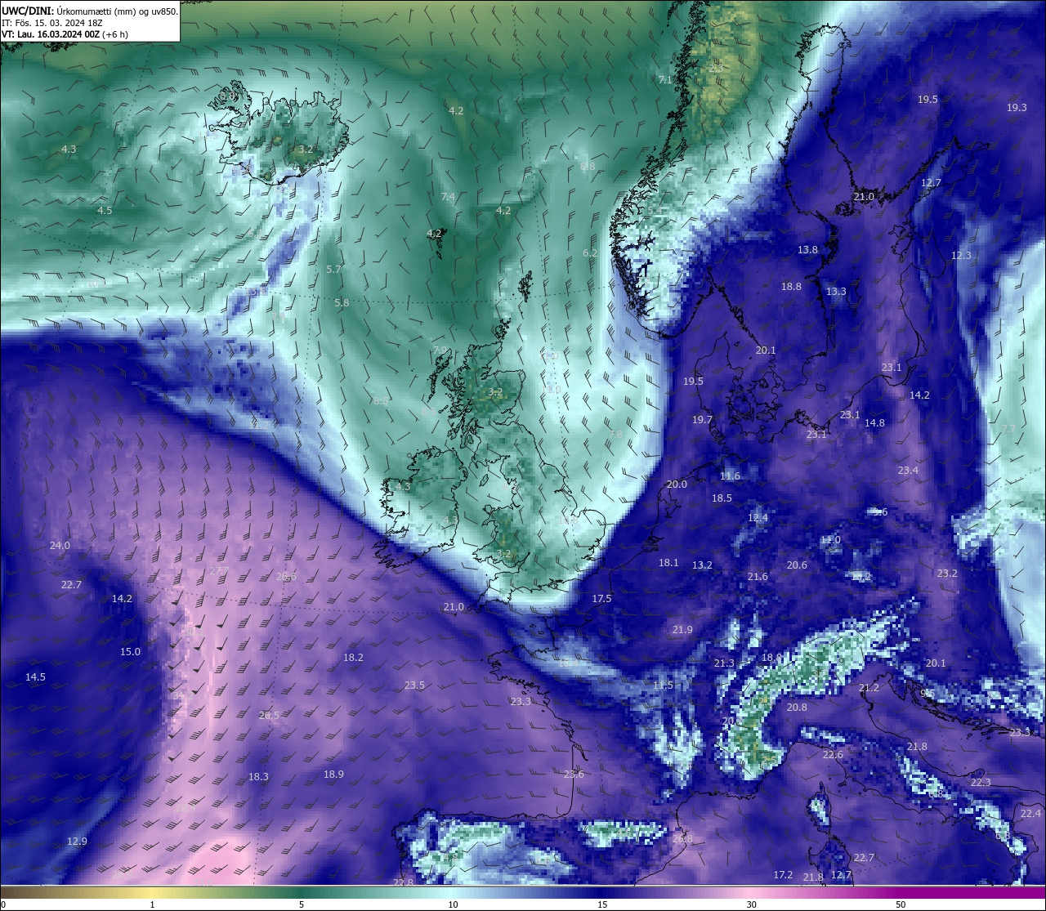Click the 18.1 value on the map

tap(668, 563)
